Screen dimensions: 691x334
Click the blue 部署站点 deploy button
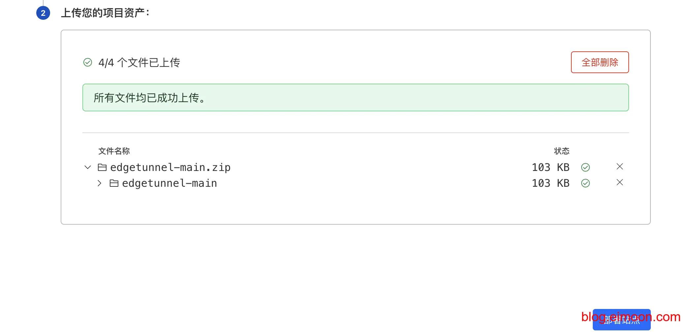[x=621, y=320]
